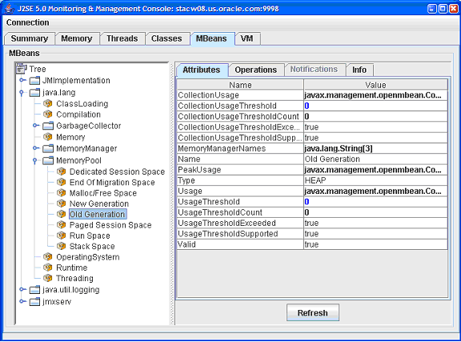Click the Memory MBean icon in the tree
Screen dimensions: 461x342
[48, 137]
